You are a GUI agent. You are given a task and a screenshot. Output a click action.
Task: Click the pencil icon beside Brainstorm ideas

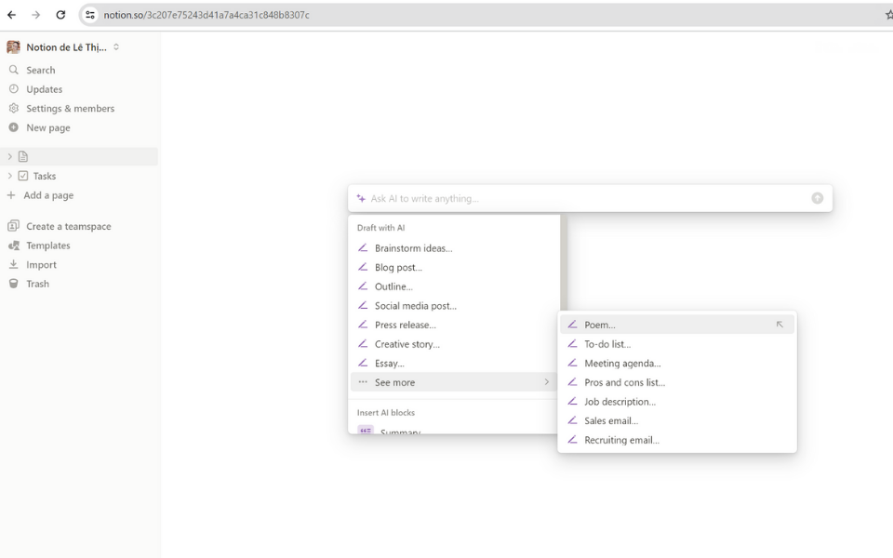coord(363,247)
